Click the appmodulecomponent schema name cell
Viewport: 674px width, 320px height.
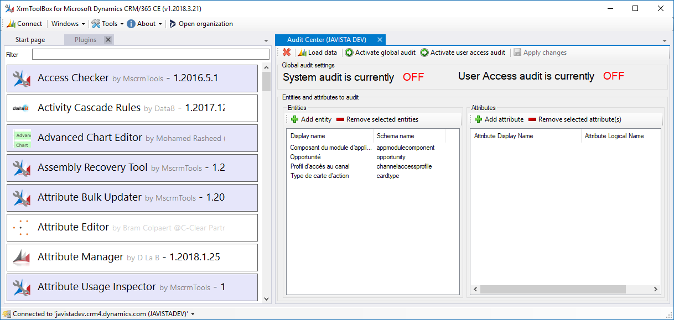[406, 148]
